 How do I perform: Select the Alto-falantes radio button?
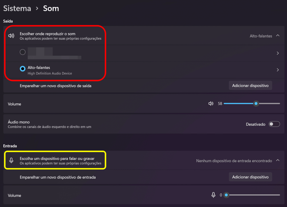pos(23,69)
